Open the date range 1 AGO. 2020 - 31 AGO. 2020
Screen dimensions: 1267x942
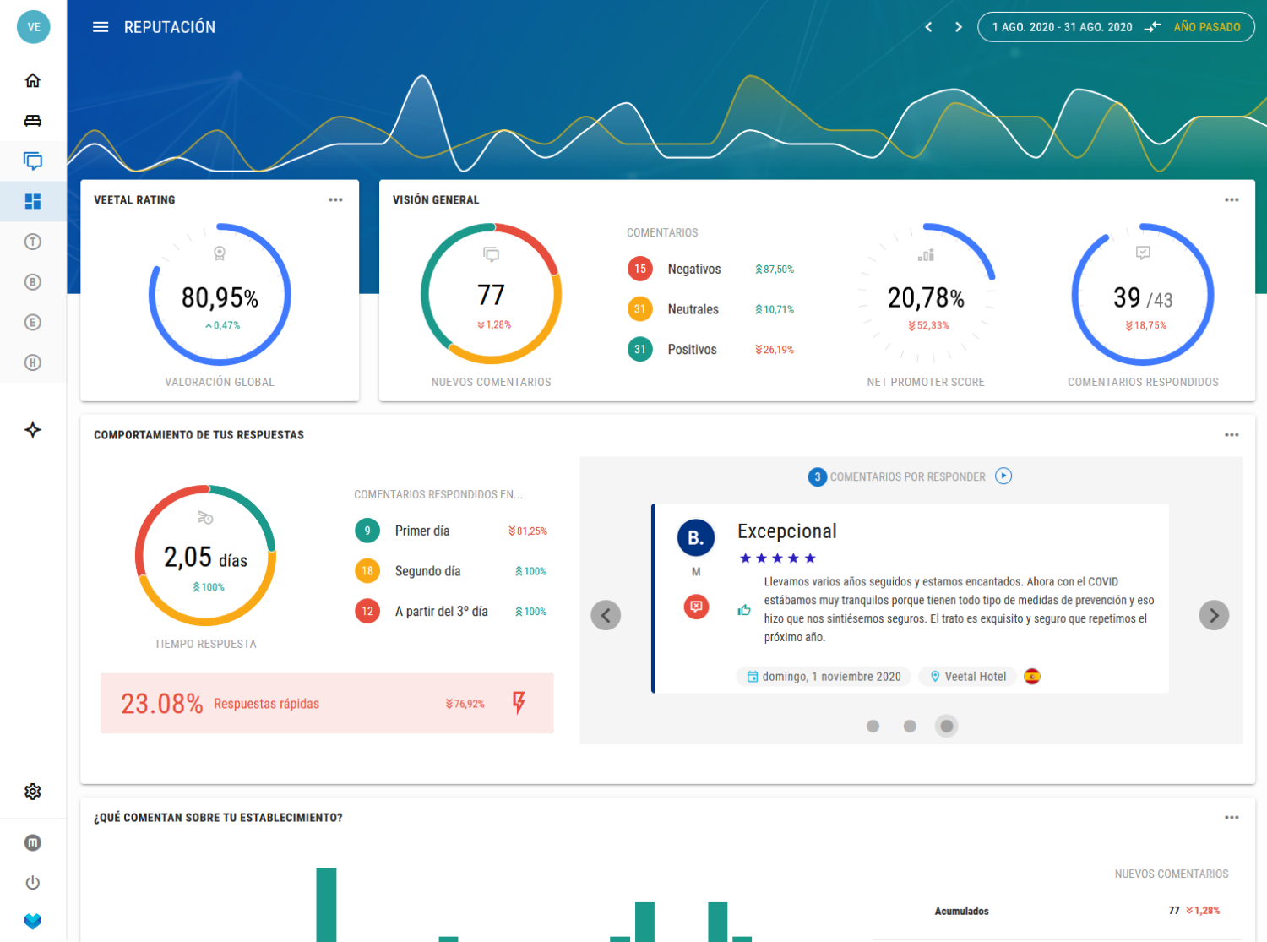(x=1062, y=27)
